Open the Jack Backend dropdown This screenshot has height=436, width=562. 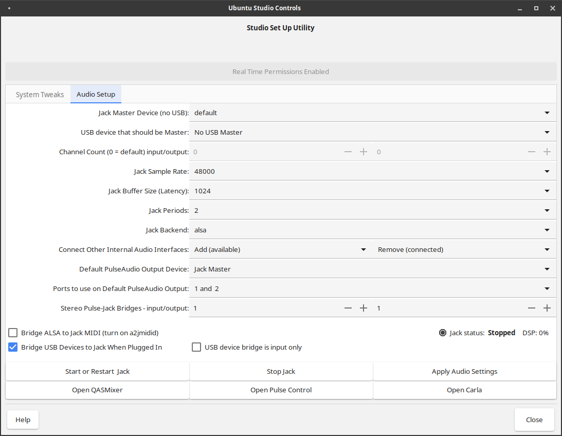pyautogui.click(x=372, y=230)
